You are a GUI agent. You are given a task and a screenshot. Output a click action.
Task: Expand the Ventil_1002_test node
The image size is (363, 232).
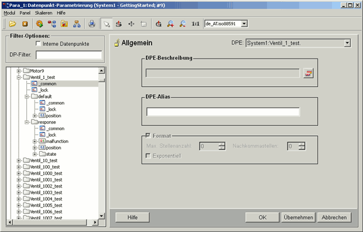[19, 186]
